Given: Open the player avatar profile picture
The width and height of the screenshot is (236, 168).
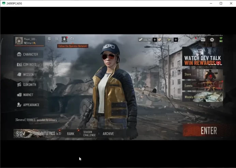Looking at the screenshot, I should (x=19, y=41).
